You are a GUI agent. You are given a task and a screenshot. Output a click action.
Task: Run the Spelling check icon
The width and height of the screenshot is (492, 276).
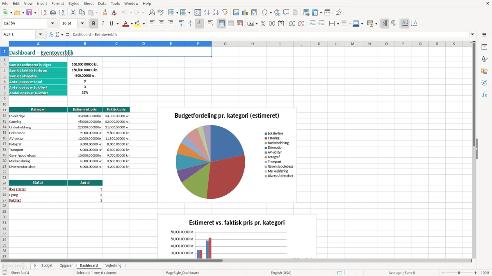(x=161, y=13)
